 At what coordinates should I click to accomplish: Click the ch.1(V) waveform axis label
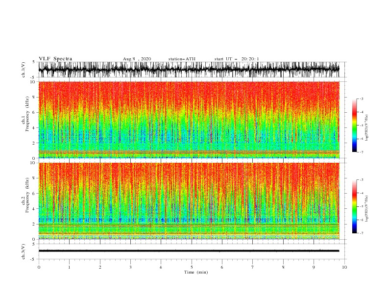coord(24,70)
